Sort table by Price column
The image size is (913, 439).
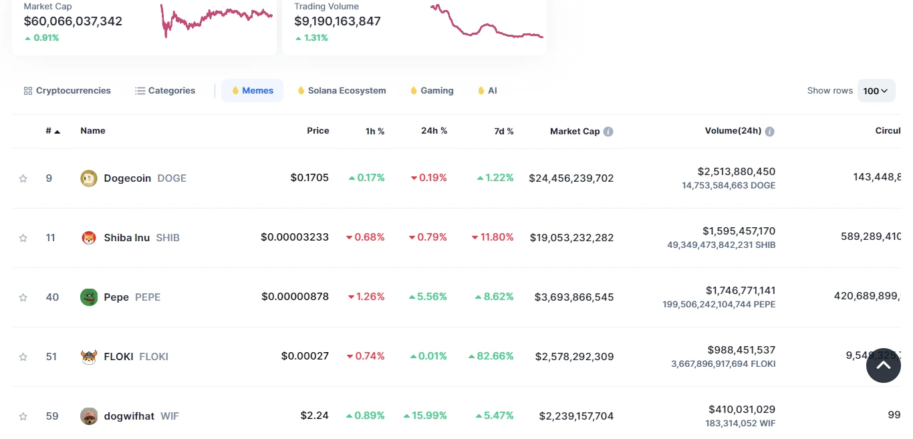coord(318,131)
